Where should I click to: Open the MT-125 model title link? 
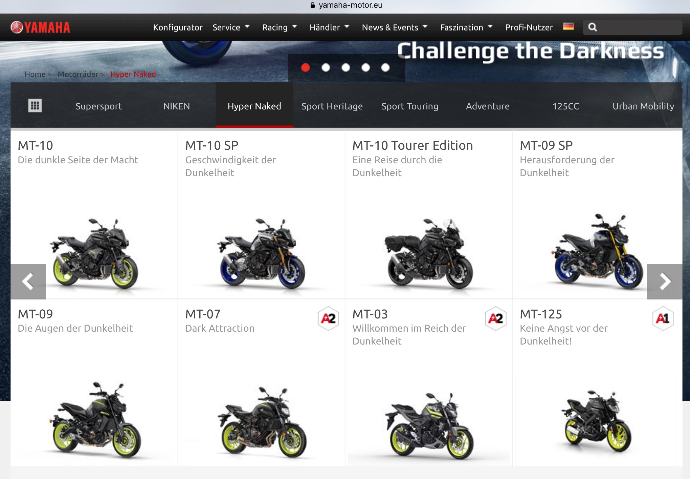pos(541,314)
